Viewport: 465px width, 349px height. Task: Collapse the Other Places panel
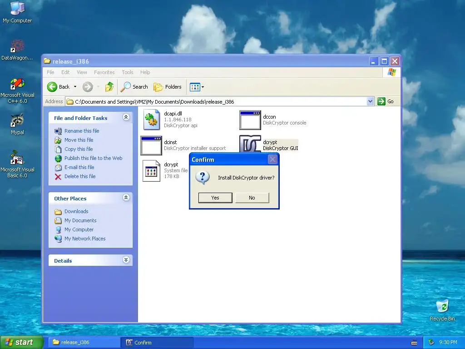click(x=126, y=198)
